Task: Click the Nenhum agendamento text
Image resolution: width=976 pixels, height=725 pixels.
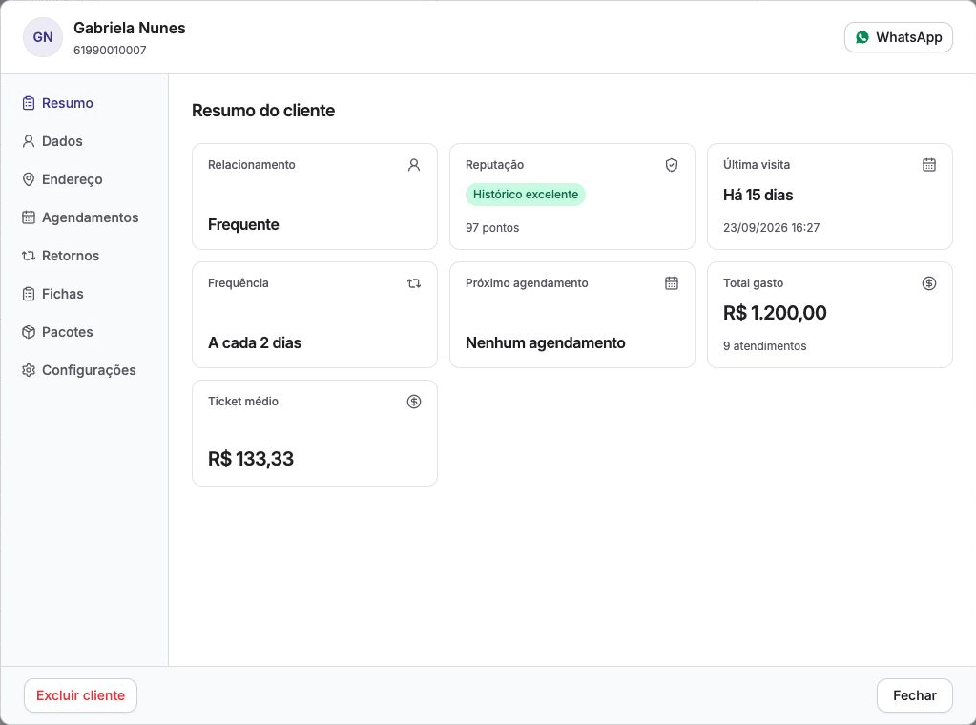Action: [546, 342]
